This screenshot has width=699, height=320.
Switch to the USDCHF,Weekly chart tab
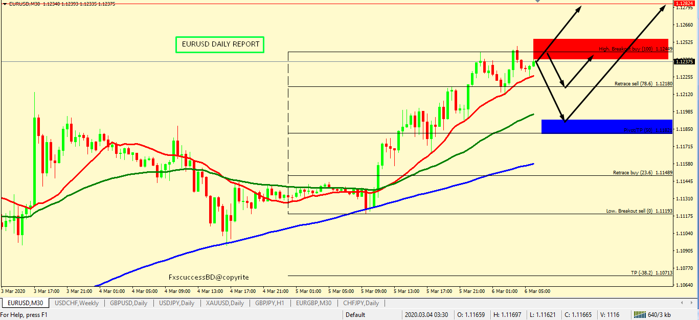point(77,303)
